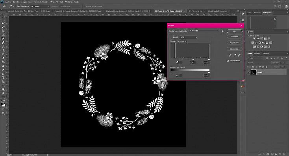Add Curves adjustment from Ajustes panel

261,39
